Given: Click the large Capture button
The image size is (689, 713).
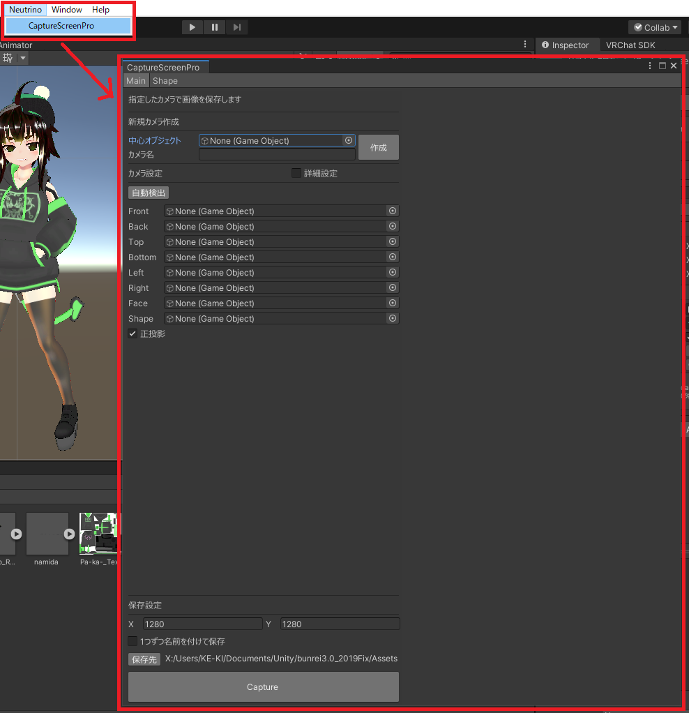Looking at the screenshot, I should tap(263, 687).
